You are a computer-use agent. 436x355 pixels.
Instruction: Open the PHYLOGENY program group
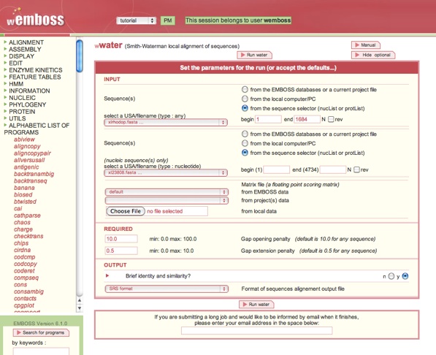click(28, 105)
